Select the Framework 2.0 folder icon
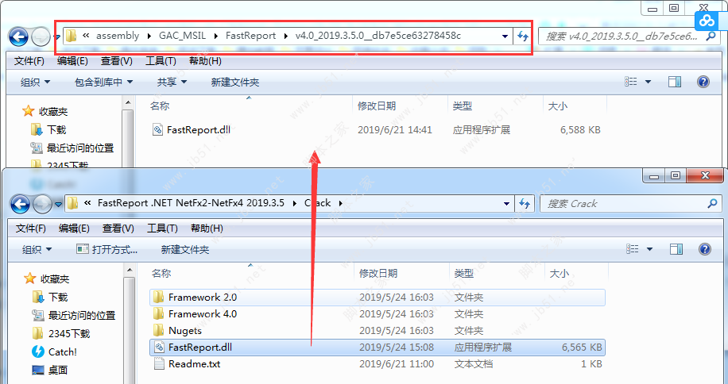Viewport: 728px width, 384px height. tap(159, 297)
